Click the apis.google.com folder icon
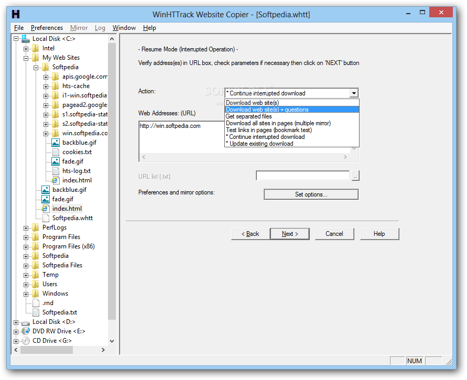This screenshot has height=380, width=467. (x=56, y=77)
